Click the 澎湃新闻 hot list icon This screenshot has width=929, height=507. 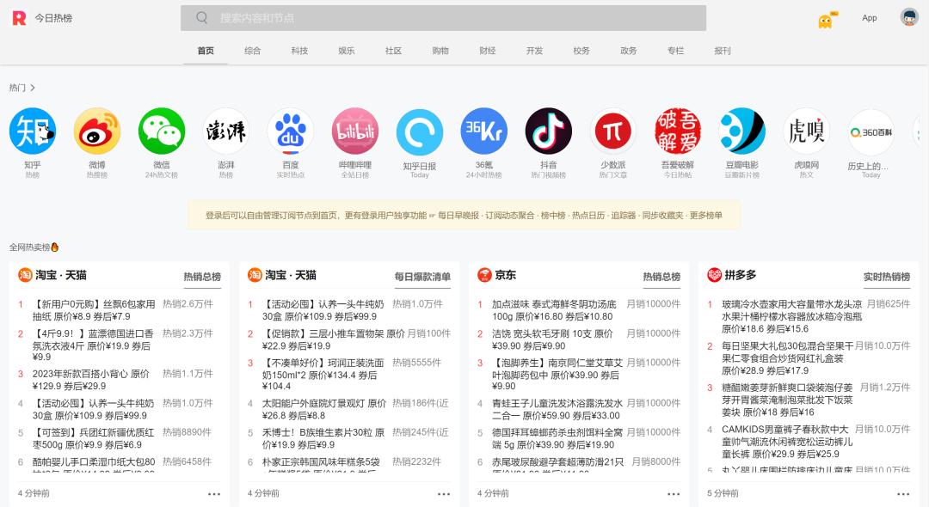coord(225,129)
